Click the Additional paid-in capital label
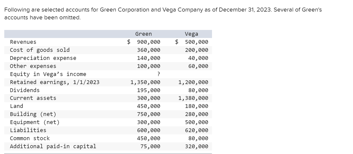 pos(53,146)
